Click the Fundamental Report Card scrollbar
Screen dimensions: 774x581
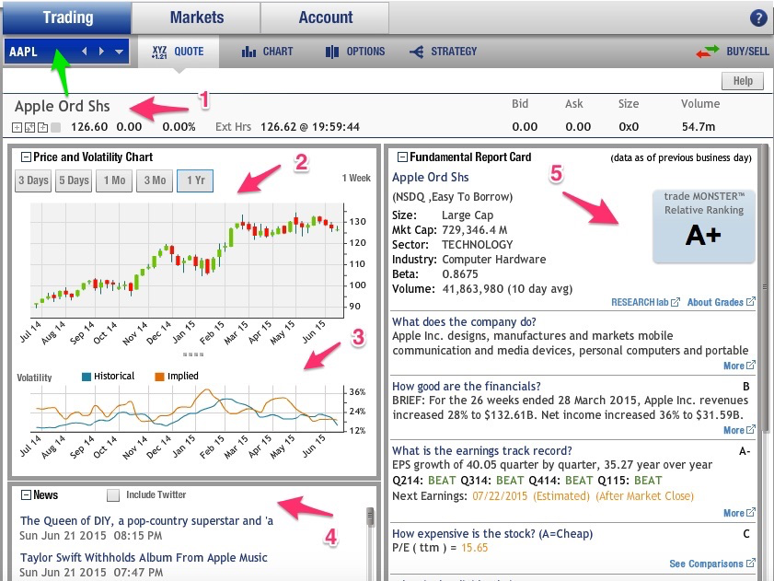point(765,286)
